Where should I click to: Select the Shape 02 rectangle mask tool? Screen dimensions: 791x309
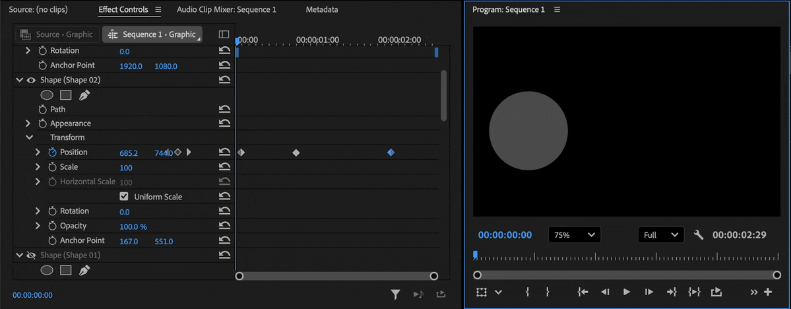coord(65,95)
